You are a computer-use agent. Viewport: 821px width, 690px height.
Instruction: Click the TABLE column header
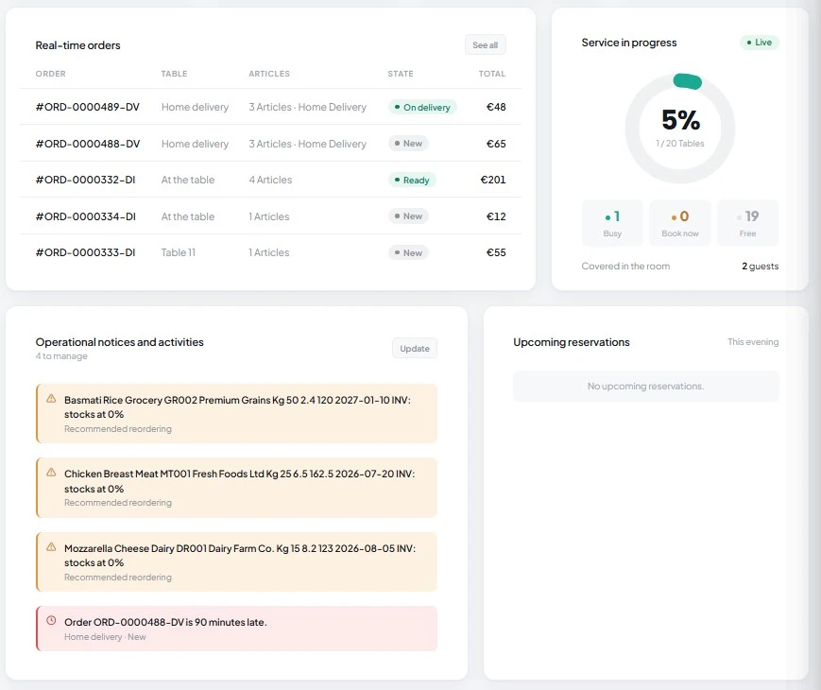coord(175,74)
